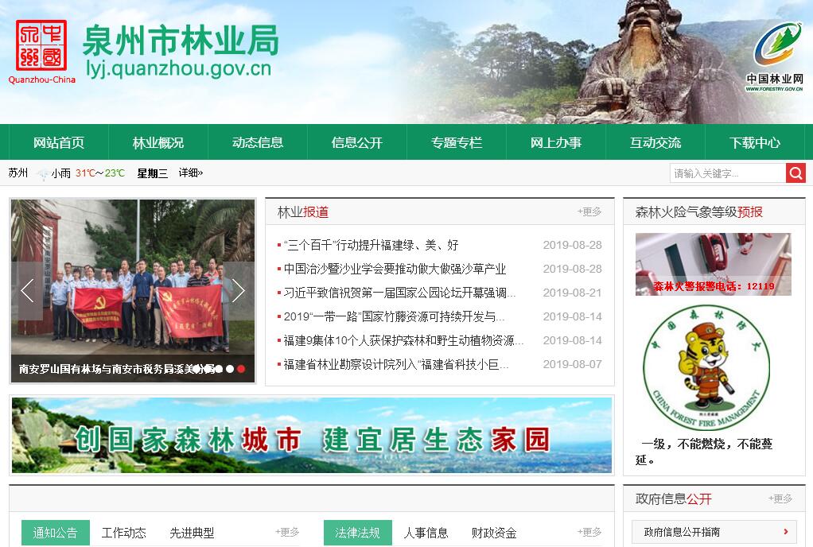Screen dimensions: 813x547
Task: Click the keyword search input field
Action: click(x=727, y=173)
